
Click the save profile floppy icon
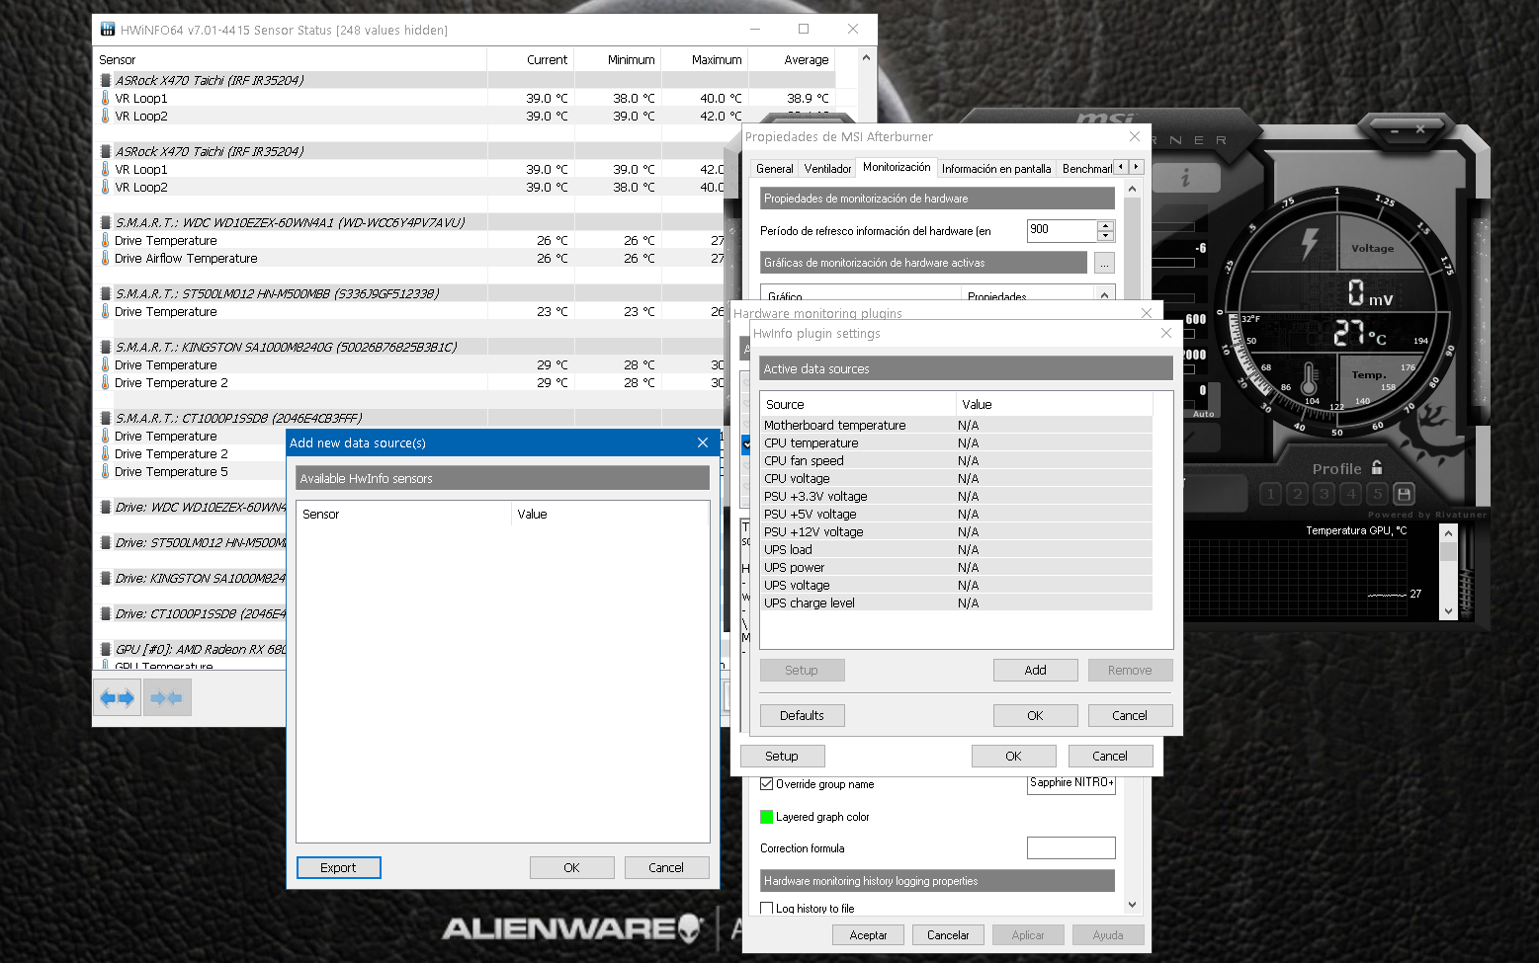[x=1405, y=494]
